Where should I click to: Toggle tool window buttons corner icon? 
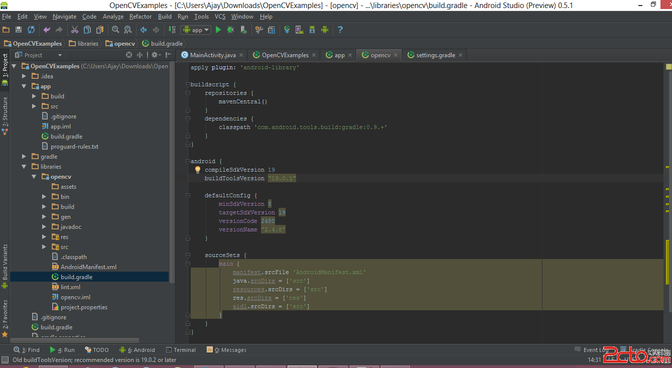coord(5,359)
